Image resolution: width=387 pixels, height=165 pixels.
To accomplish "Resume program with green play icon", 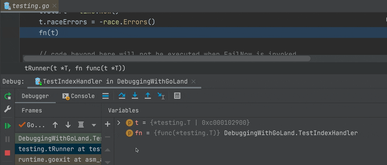I will tap(7, 126).
